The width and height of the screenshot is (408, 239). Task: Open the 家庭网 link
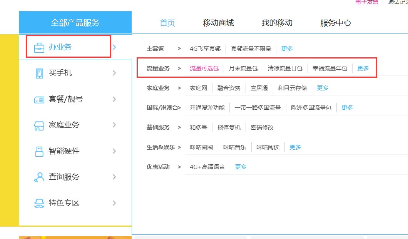tap(198, 88)
